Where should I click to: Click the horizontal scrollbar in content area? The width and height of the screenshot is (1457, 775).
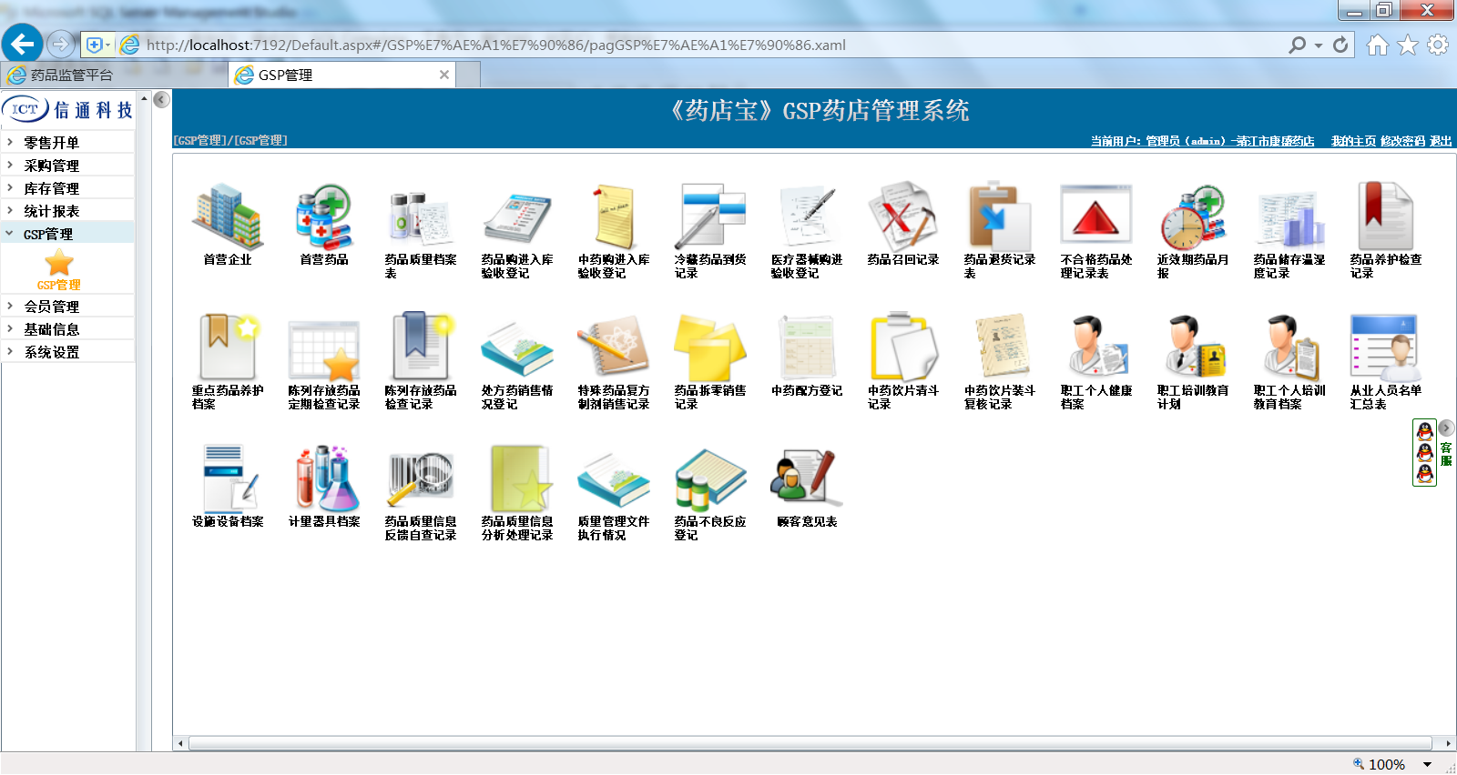coord(810,743)
